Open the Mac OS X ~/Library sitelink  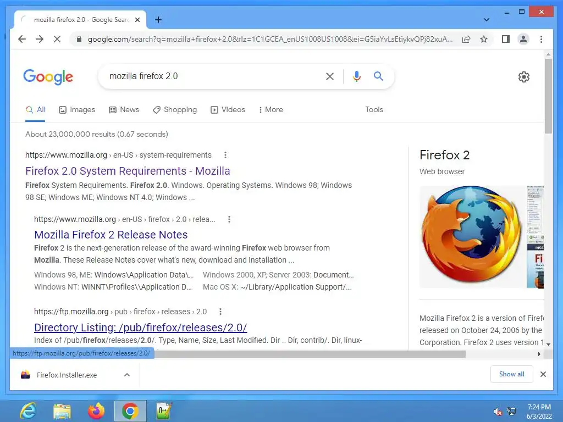(277, 287)
